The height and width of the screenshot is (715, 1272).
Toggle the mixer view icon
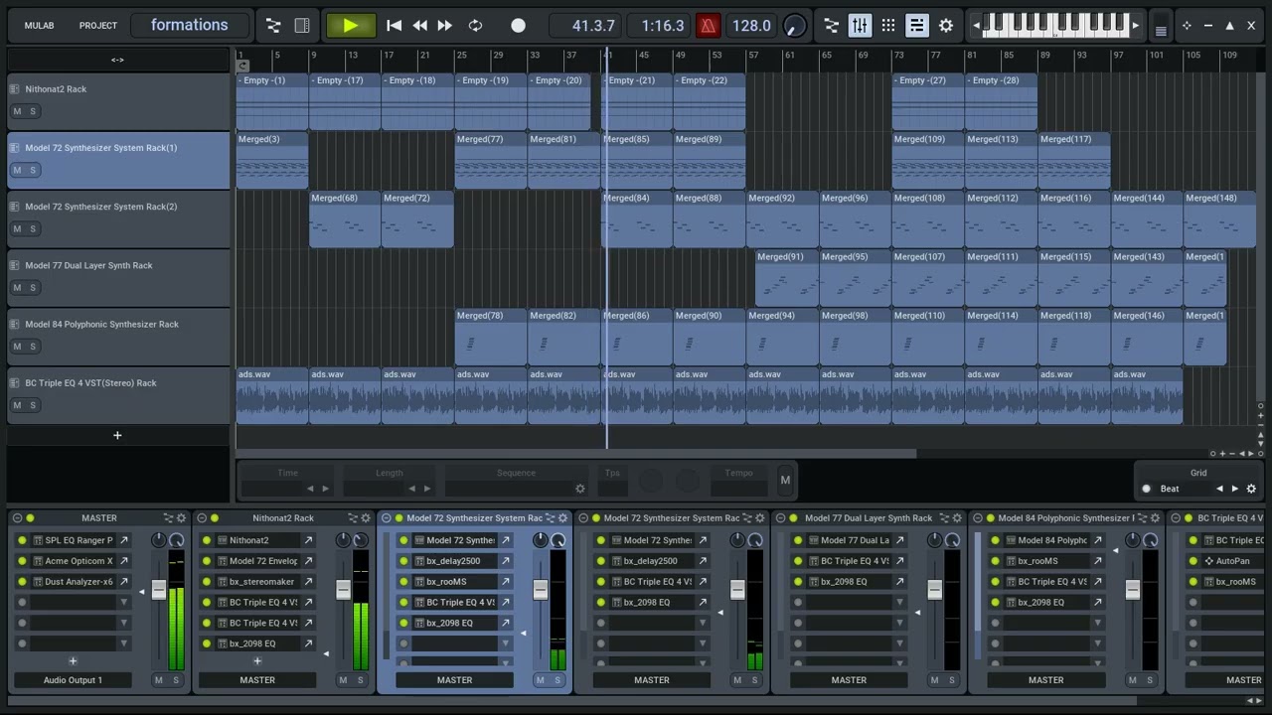click(861, 26)
